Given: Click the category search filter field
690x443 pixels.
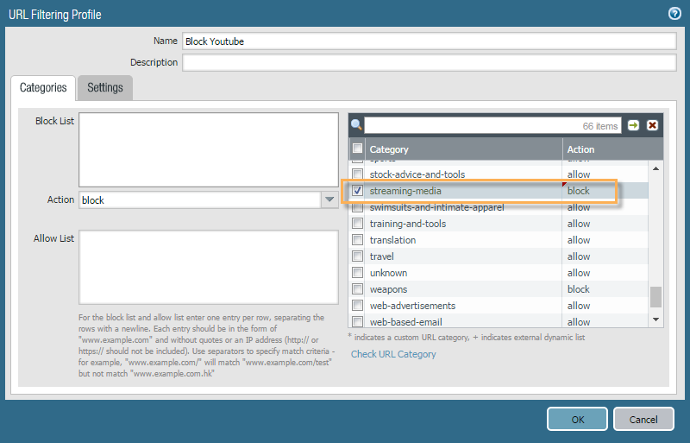Looking at the screenshot, I should tap(492, 125).
